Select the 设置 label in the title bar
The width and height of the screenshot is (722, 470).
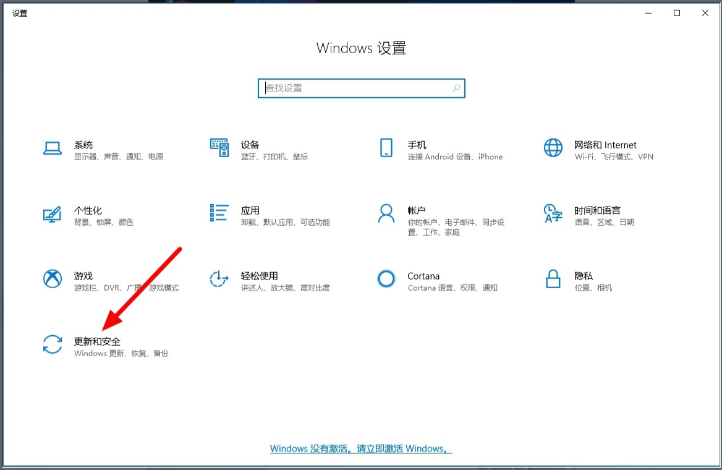(20, 12)
